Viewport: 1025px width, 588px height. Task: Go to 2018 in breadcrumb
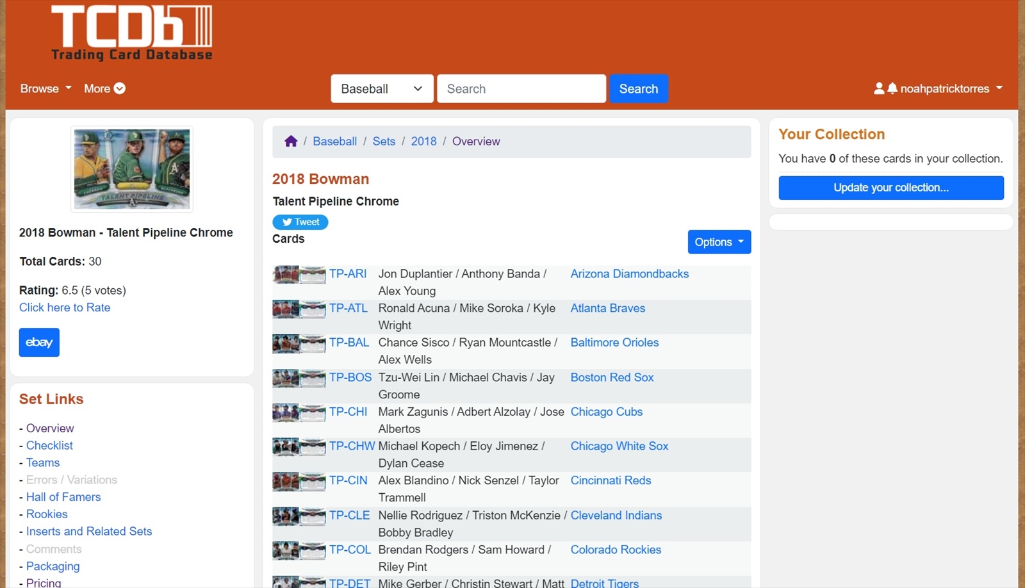(423, 141)
